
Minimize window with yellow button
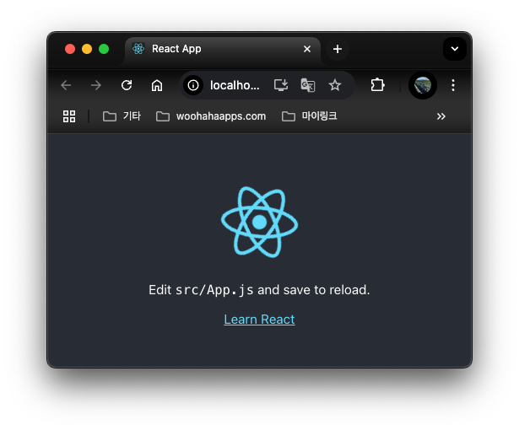87,49
